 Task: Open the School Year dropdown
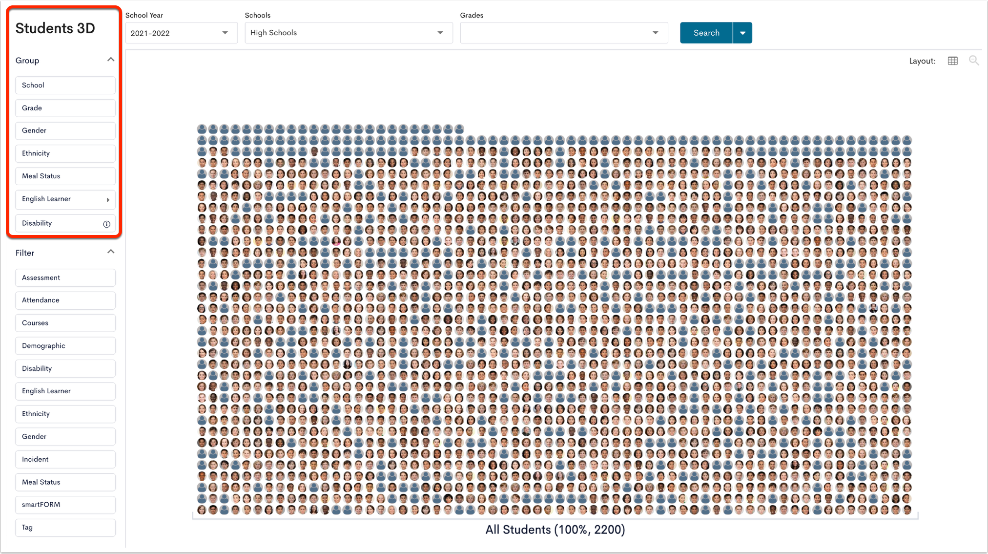[181, 33]
